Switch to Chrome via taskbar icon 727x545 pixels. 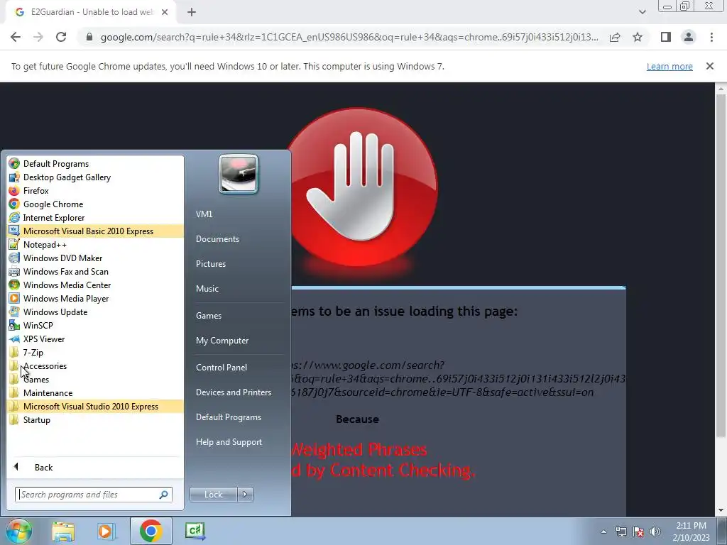pyautogui.click(x=151, y=531)
